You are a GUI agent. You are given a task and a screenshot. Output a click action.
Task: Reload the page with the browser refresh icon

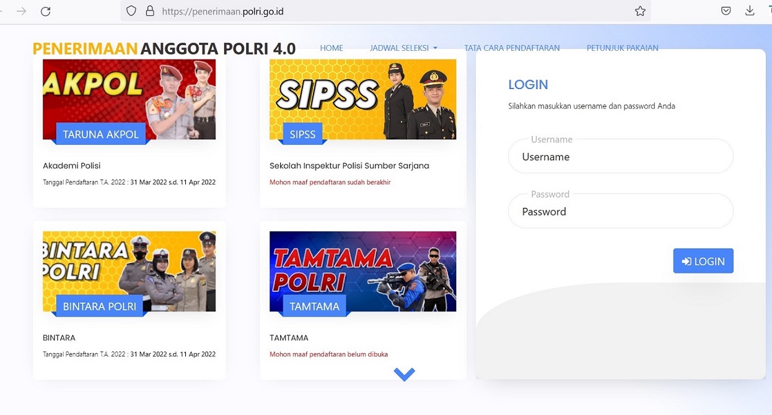pos(45,11)
